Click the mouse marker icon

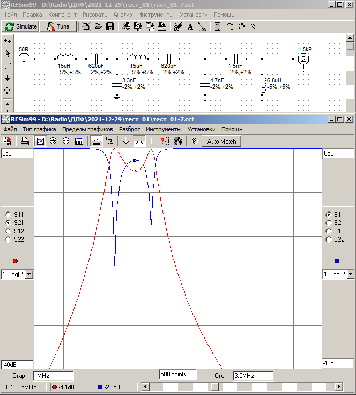(195, 141)
